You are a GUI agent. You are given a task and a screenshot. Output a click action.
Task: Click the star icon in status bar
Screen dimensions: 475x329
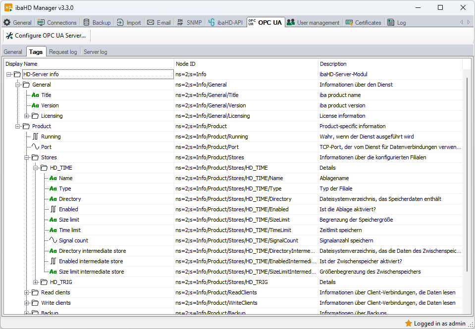click(409, 324)
